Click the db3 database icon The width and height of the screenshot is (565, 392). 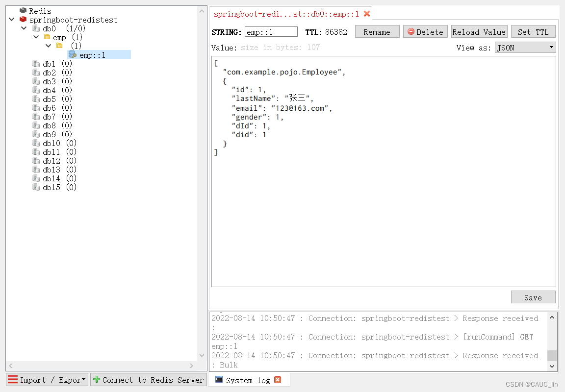pyautogui.click(x=36, y=81)
